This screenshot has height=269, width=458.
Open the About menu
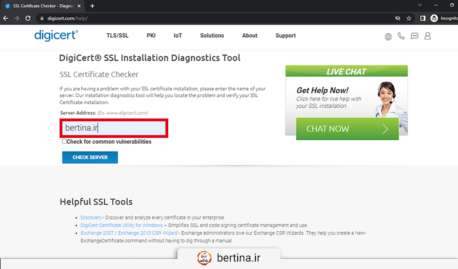pos(250,35)
